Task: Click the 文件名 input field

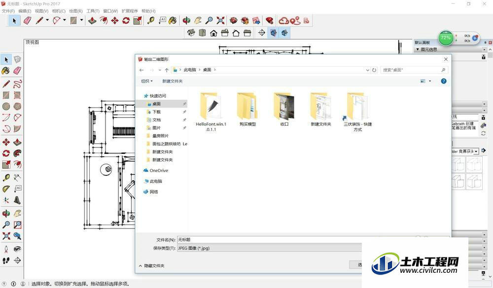Action: click(x=269, y=240)
